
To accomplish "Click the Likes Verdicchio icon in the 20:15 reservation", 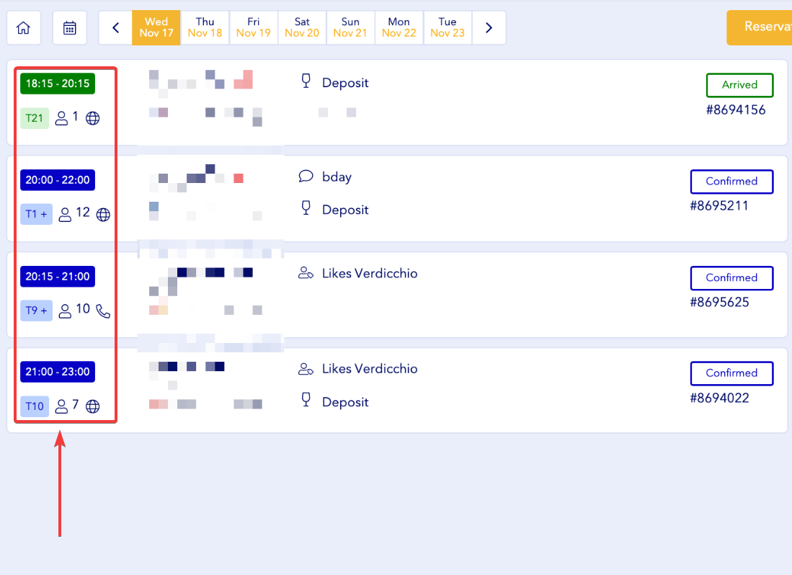I will click(x=306, y=273).
